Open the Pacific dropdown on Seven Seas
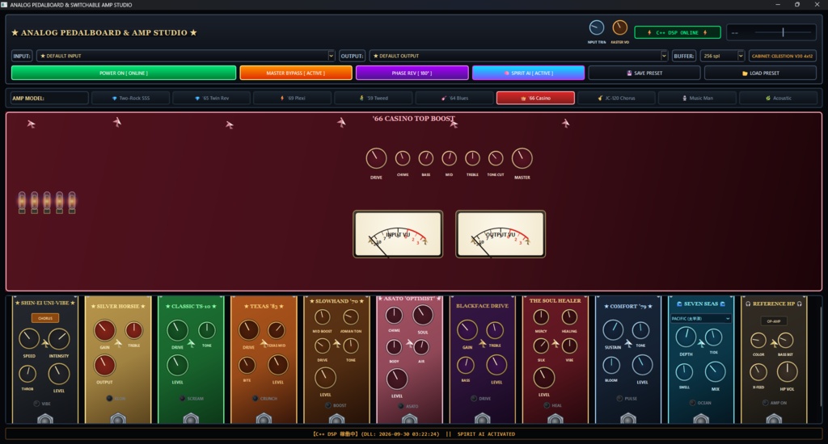 701,319
